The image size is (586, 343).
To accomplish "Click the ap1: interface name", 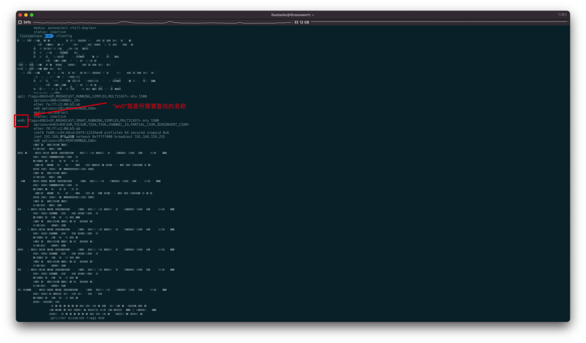I will coord(21,96).
